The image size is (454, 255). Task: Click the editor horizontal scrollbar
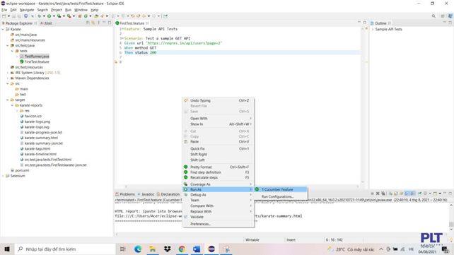[242, 186]
